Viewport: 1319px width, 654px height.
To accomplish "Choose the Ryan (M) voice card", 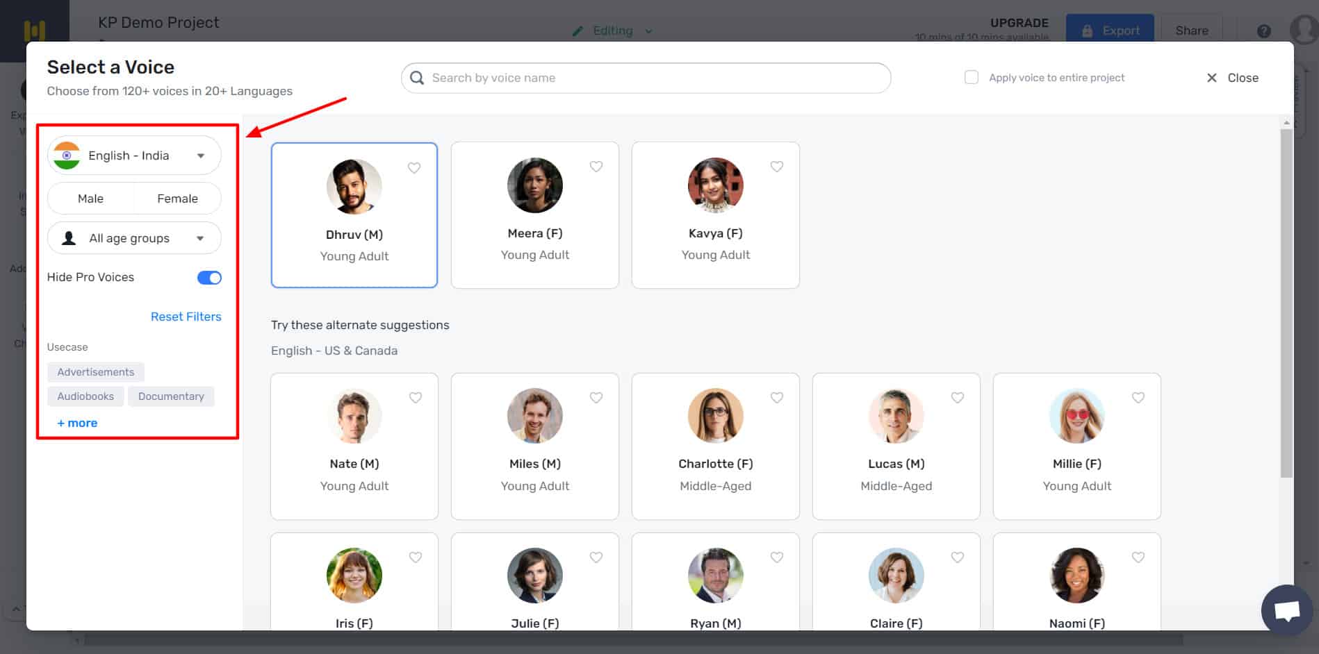I will tap(716, 582).
